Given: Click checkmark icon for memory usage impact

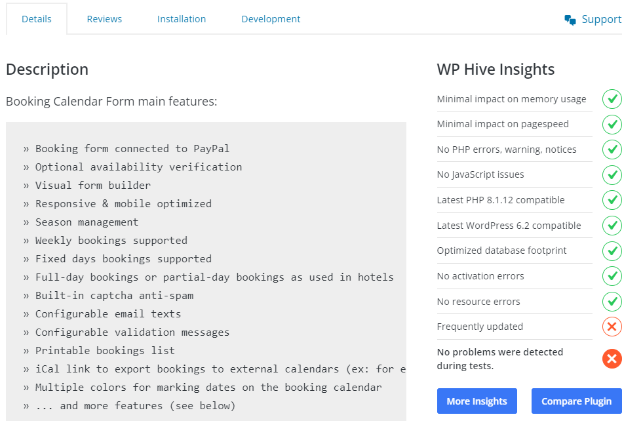Looking at the screenshot, I should [x=612, y=99].
